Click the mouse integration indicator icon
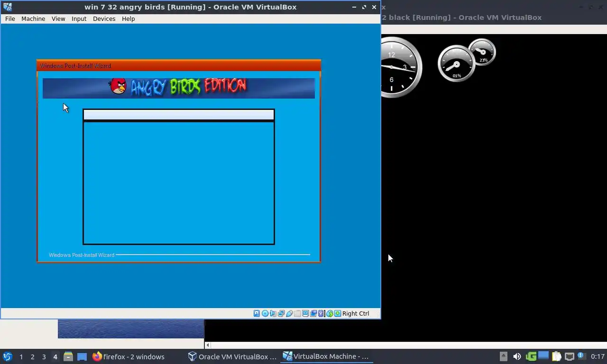This screenshot has width=607, height=364. pos(330,313)
